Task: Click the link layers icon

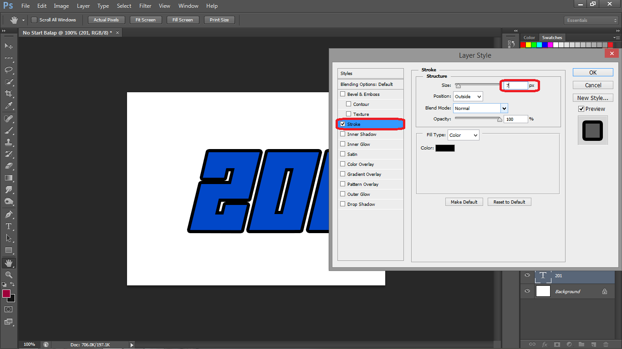Action: pyautogui.click(x=532, y=344)
